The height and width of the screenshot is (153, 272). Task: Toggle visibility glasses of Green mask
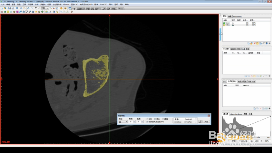point(233,23)
